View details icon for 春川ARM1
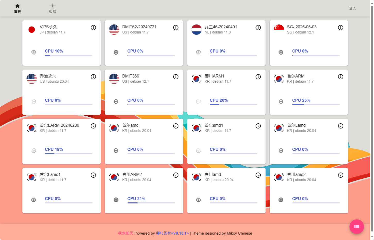 (x=258, y=77)
